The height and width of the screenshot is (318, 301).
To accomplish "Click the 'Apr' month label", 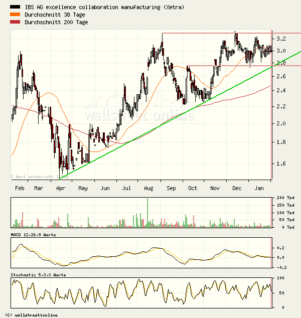I will (x=61, y=188).
